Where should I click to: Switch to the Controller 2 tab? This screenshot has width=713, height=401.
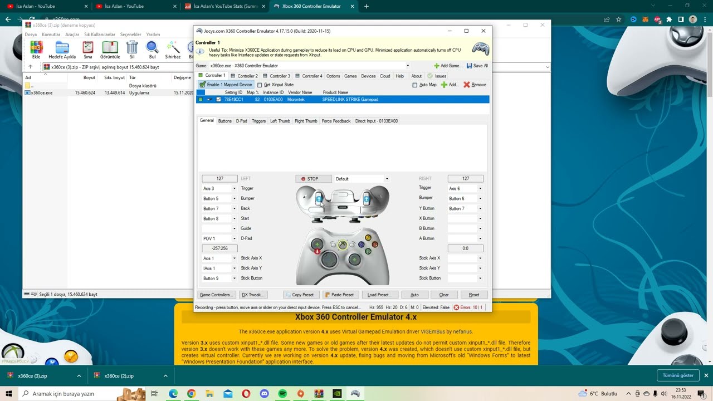244,76
